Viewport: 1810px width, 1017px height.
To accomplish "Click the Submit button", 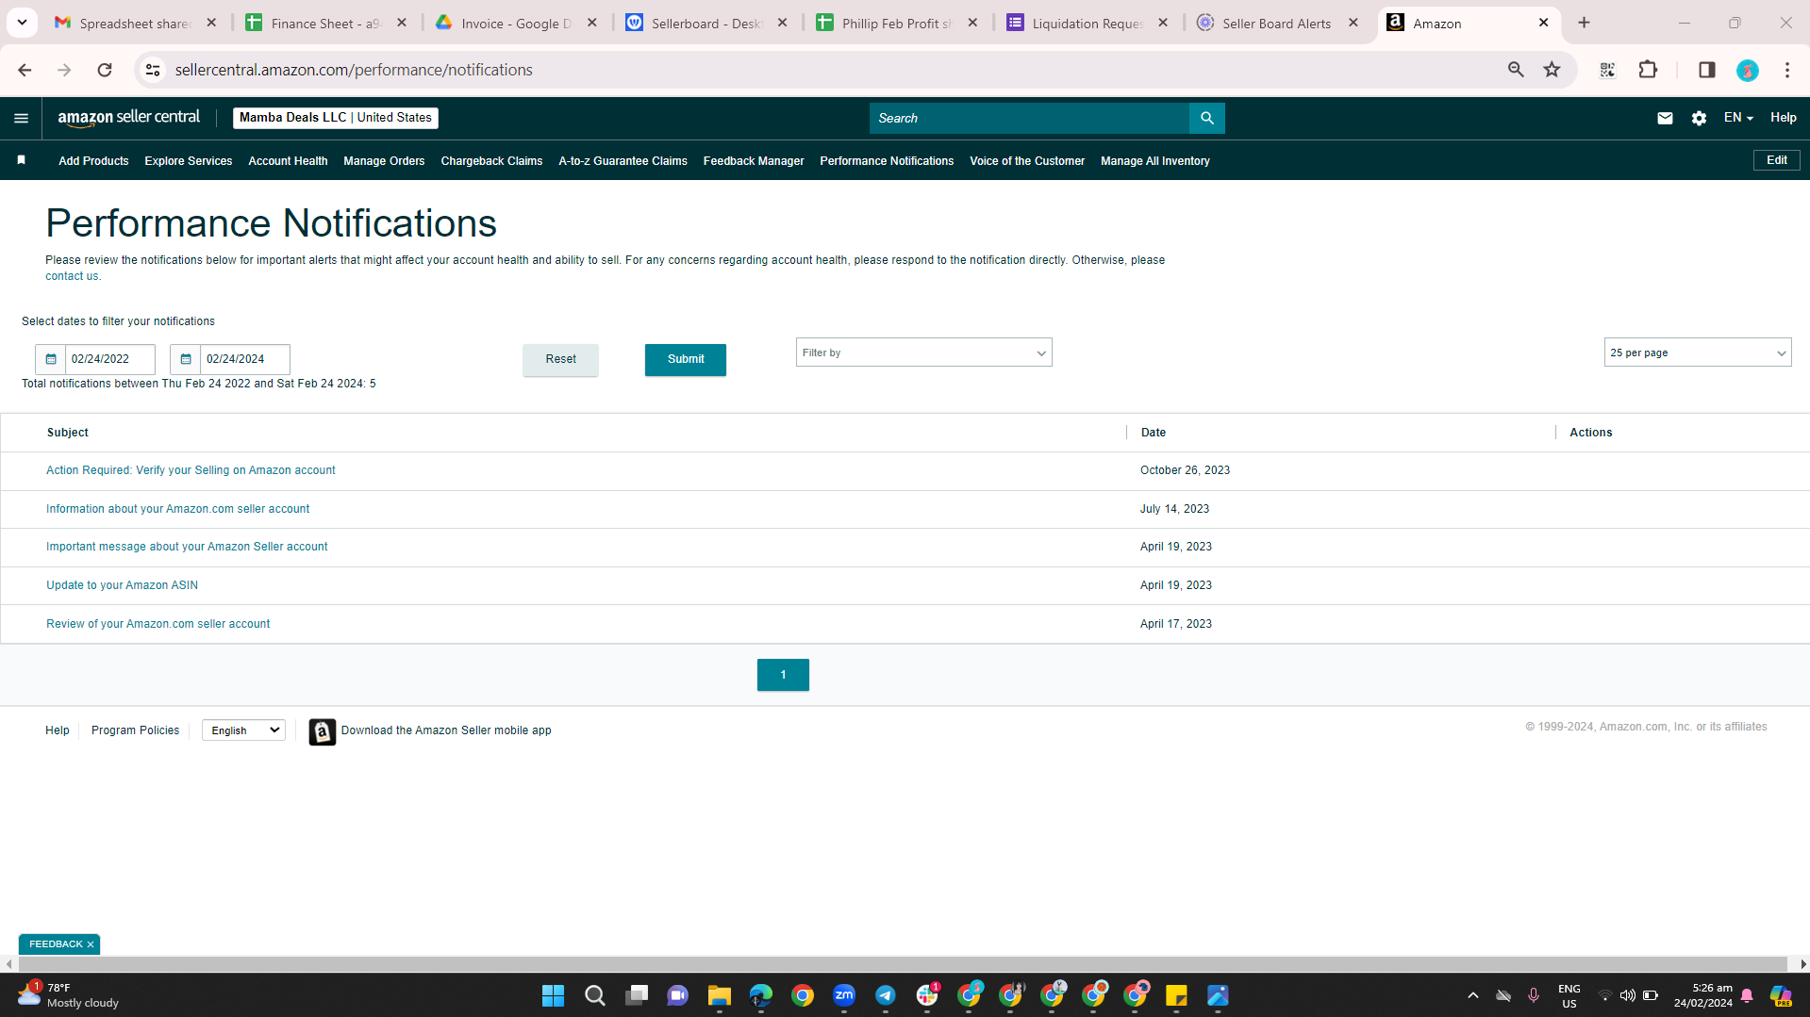I will pyautogui.click(x=686, y=360).
